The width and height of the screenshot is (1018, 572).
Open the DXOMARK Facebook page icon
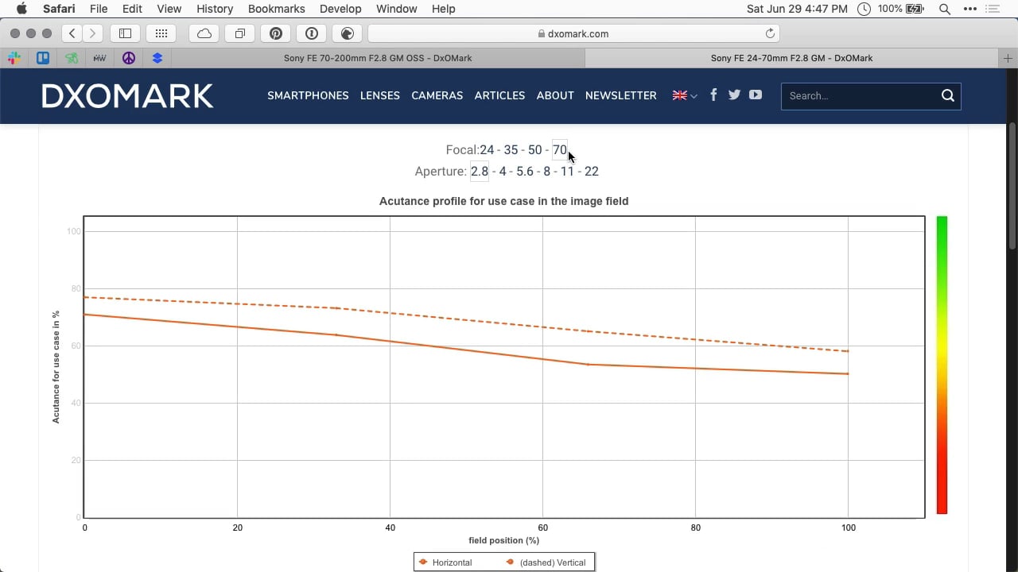[713, 95]
